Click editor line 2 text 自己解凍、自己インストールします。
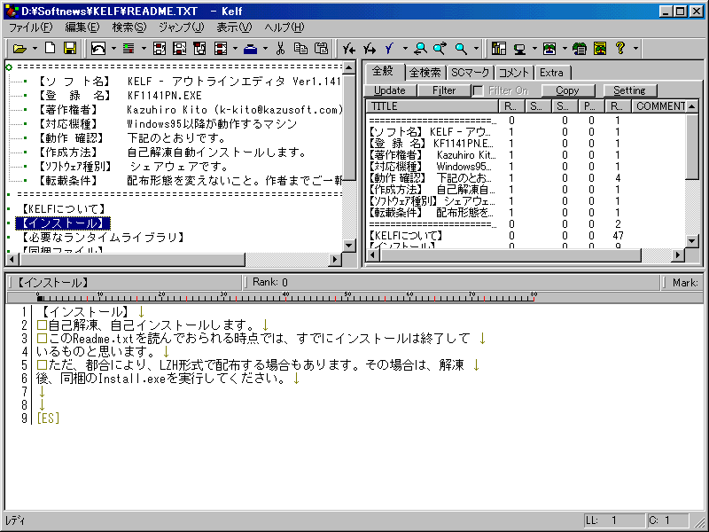 tap(152, 325)
